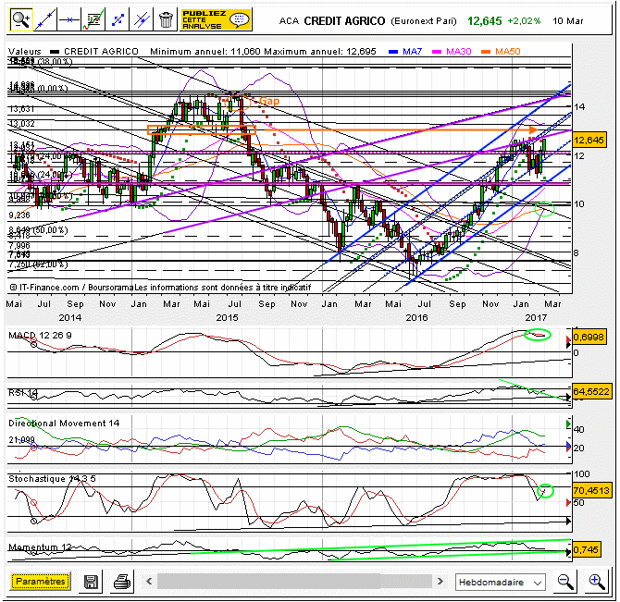Click the 7,996 price level label
The height and width of the screenshot is (602, 620).
(19, 246)
